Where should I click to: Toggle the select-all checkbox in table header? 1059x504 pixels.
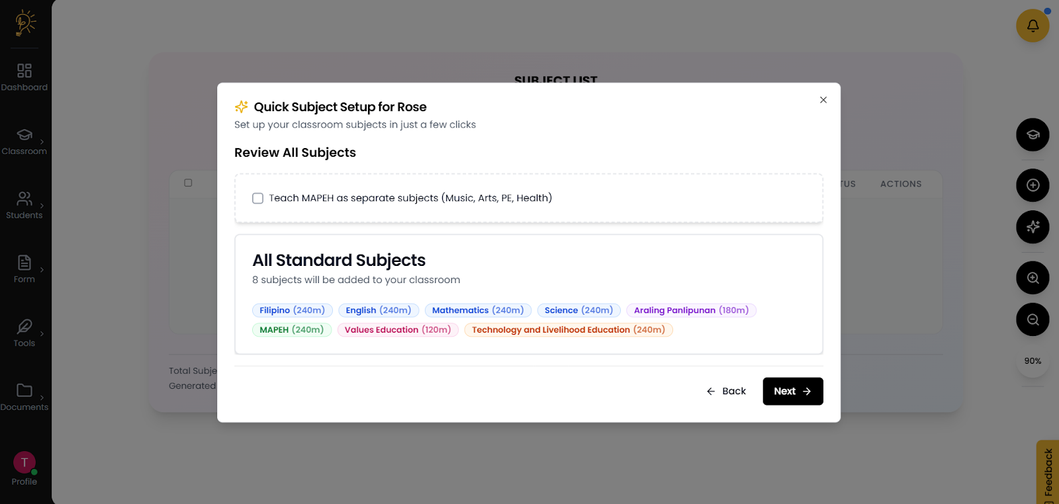tap(188, 183)
